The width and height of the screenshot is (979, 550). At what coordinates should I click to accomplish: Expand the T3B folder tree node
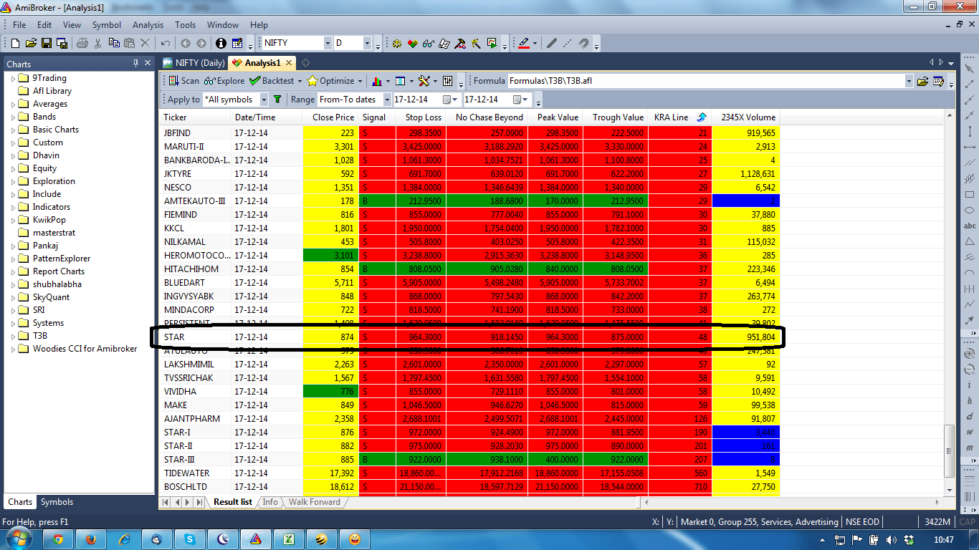[x=13, y=336]
